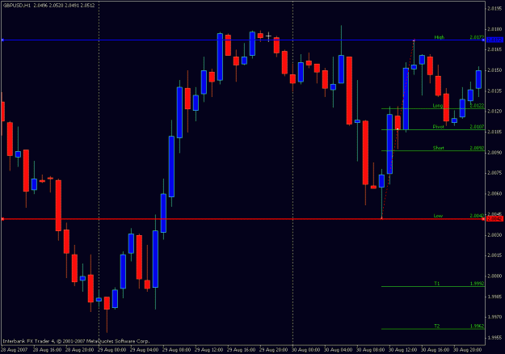The image size is (505, 354).
Task: Click the '29 Aug 08:00' time axis label
Action: coord(176,349)
